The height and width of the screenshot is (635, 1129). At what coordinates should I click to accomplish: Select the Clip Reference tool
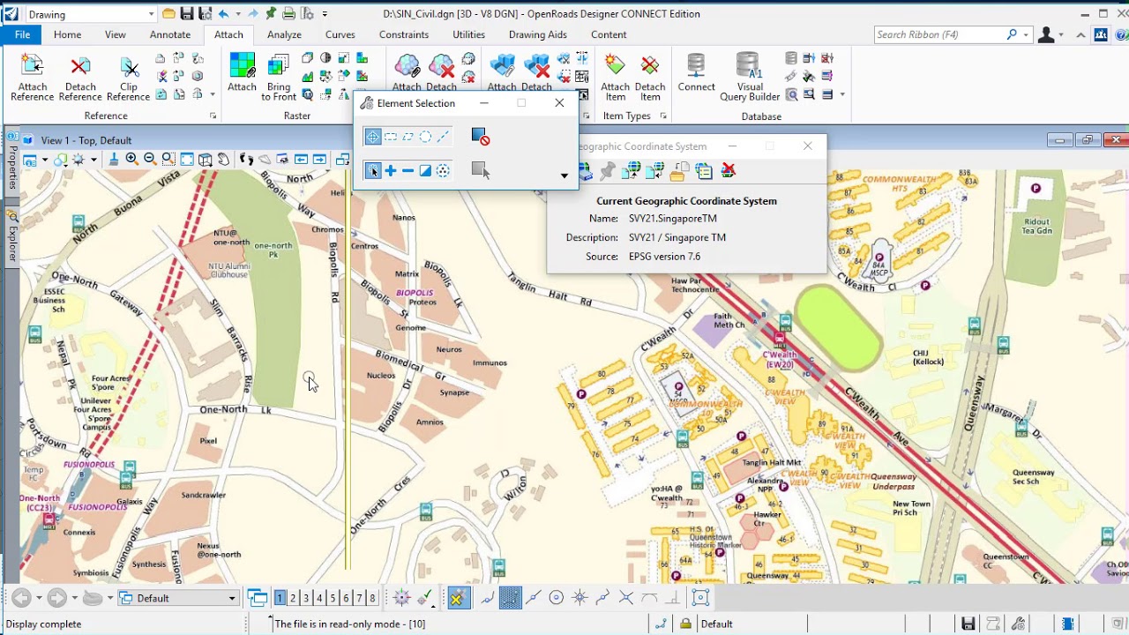tap(128, 77)
